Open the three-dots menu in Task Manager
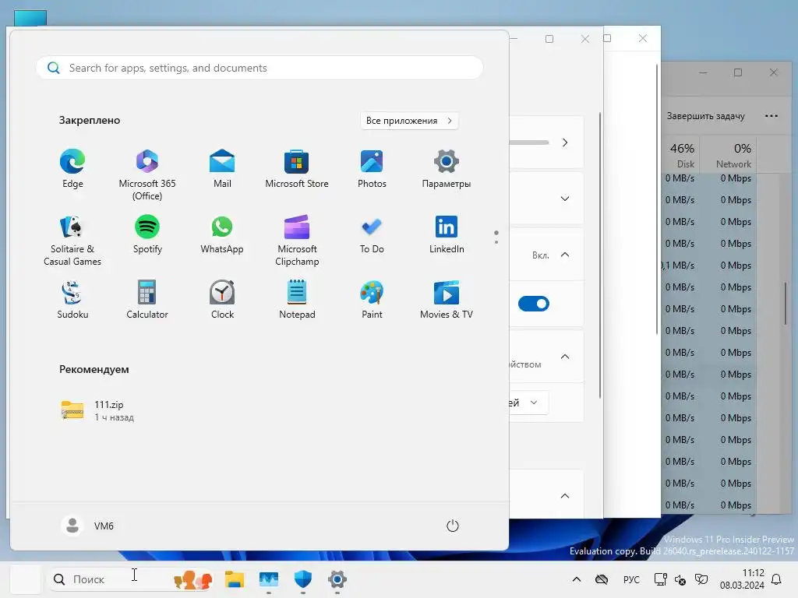This screenshot has width=798, height=598. (x=771, y=116)
